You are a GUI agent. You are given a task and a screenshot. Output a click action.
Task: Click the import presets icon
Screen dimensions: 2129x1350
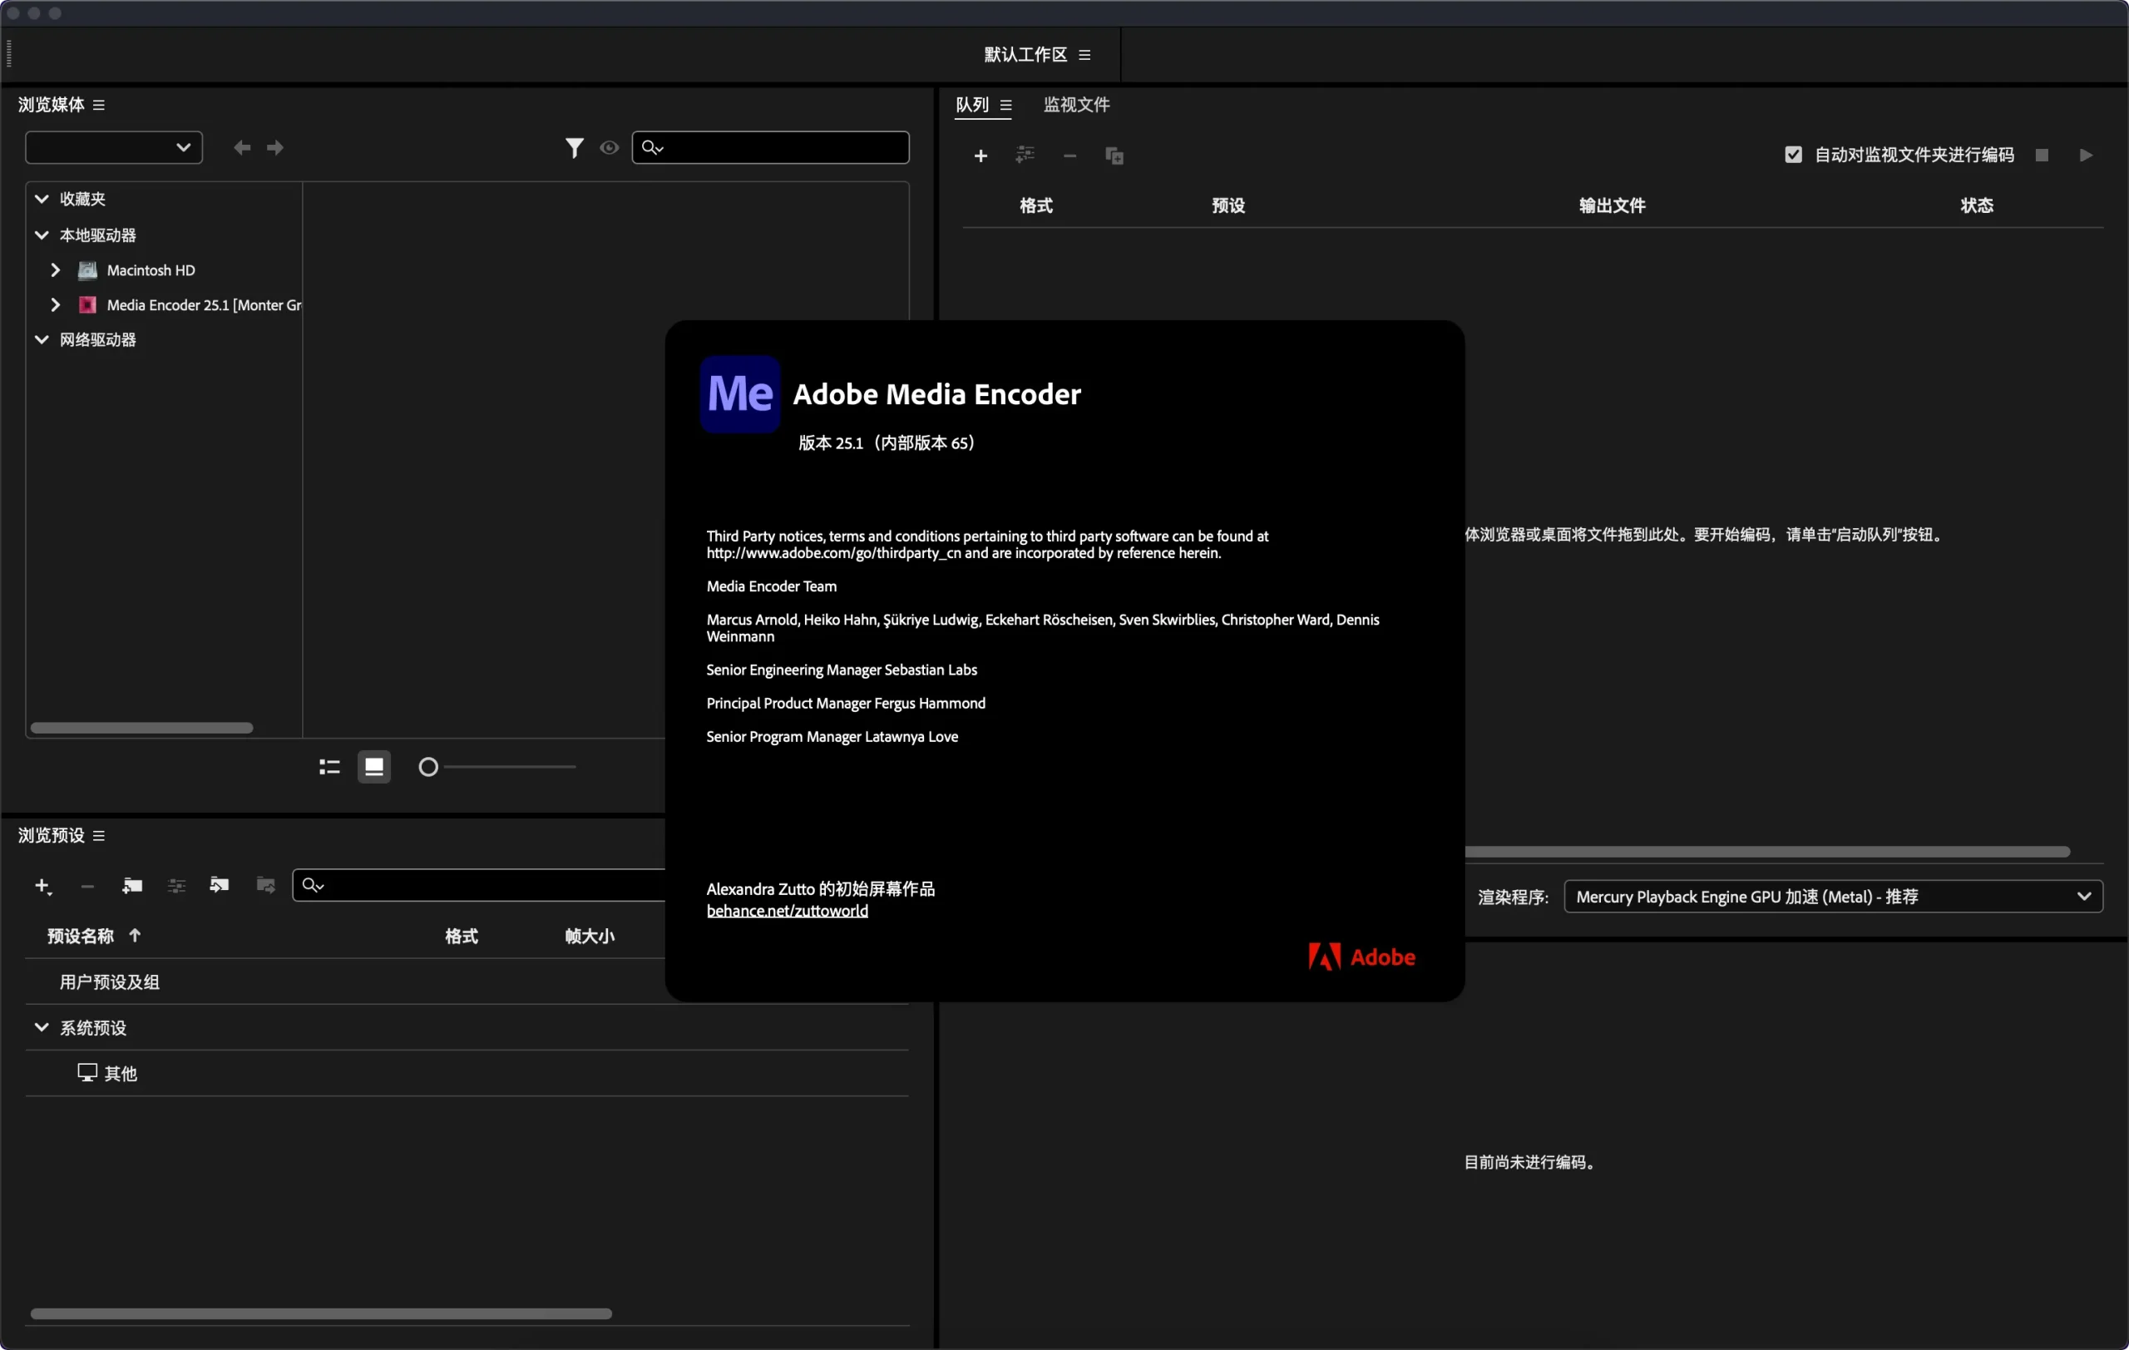(x=220, y=885)
